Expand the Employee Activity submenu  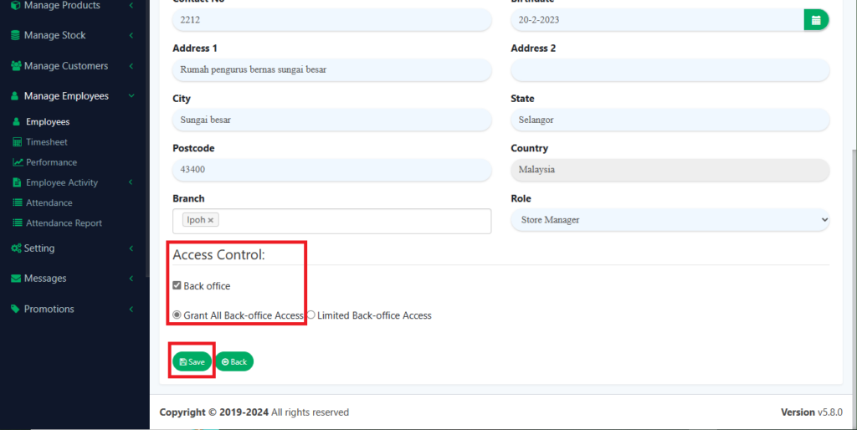point(131,182)
